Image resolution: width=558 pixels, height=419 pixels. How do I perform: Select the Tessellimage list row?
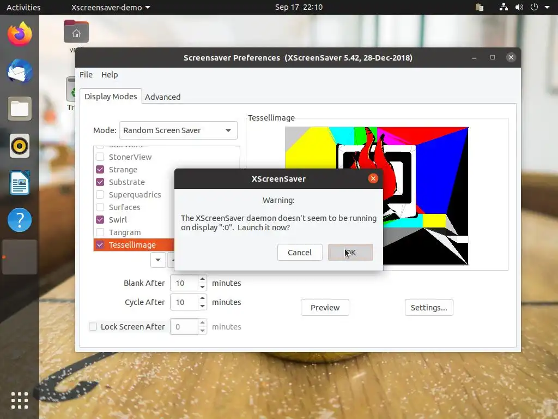pos(134,245)
